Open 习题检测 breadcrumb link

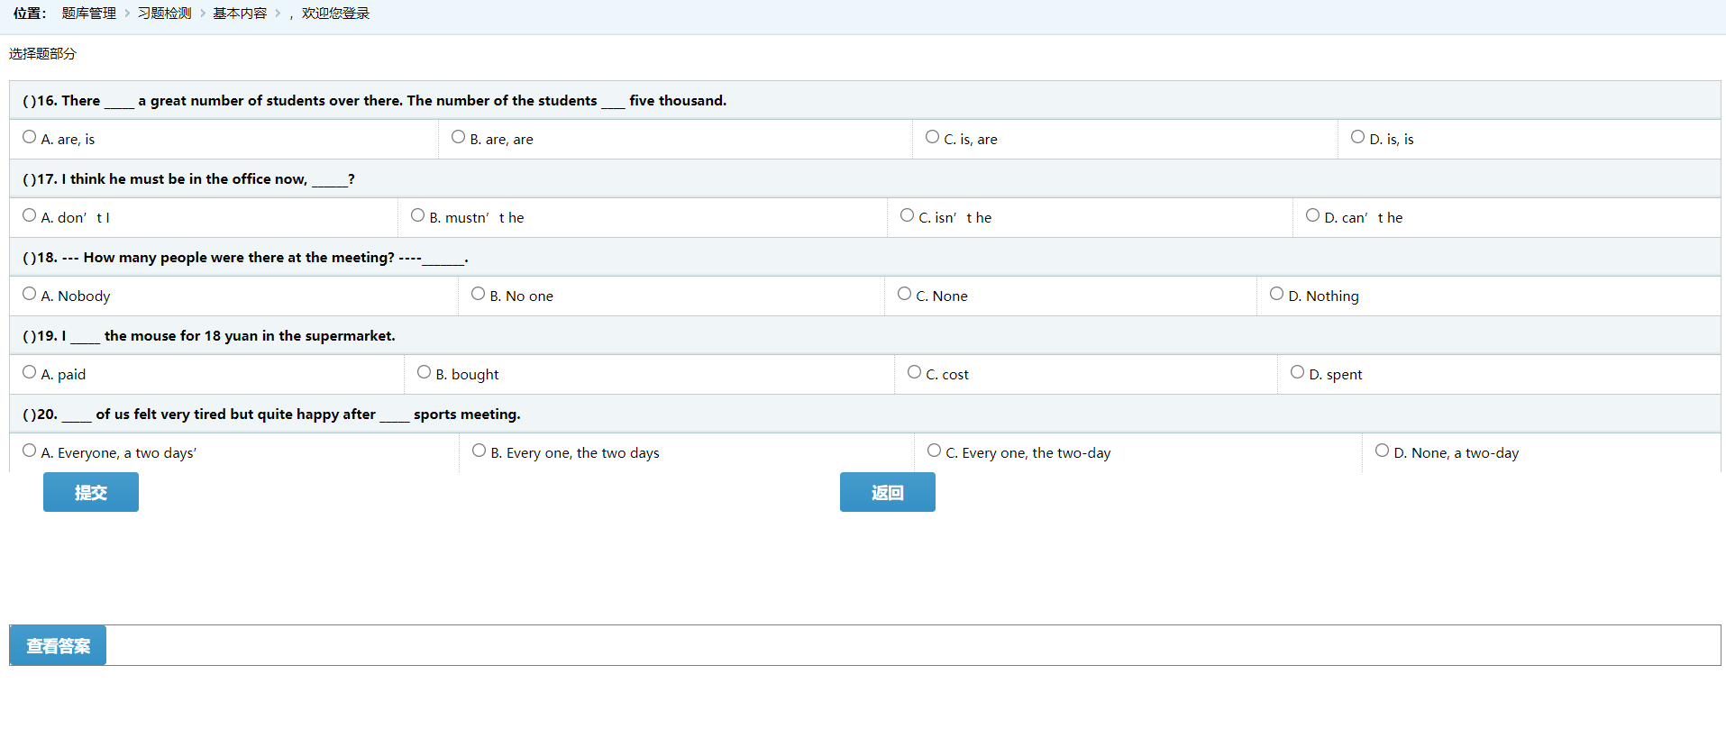pyautogui.click(x=165, y=14)
